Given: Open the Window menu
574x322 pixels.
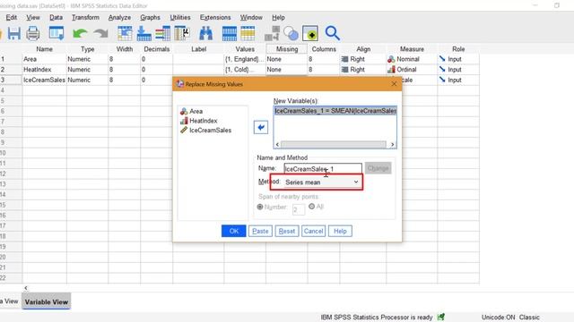Looking at the screenshot, I should pyautogui.click(x=251, y=18).
